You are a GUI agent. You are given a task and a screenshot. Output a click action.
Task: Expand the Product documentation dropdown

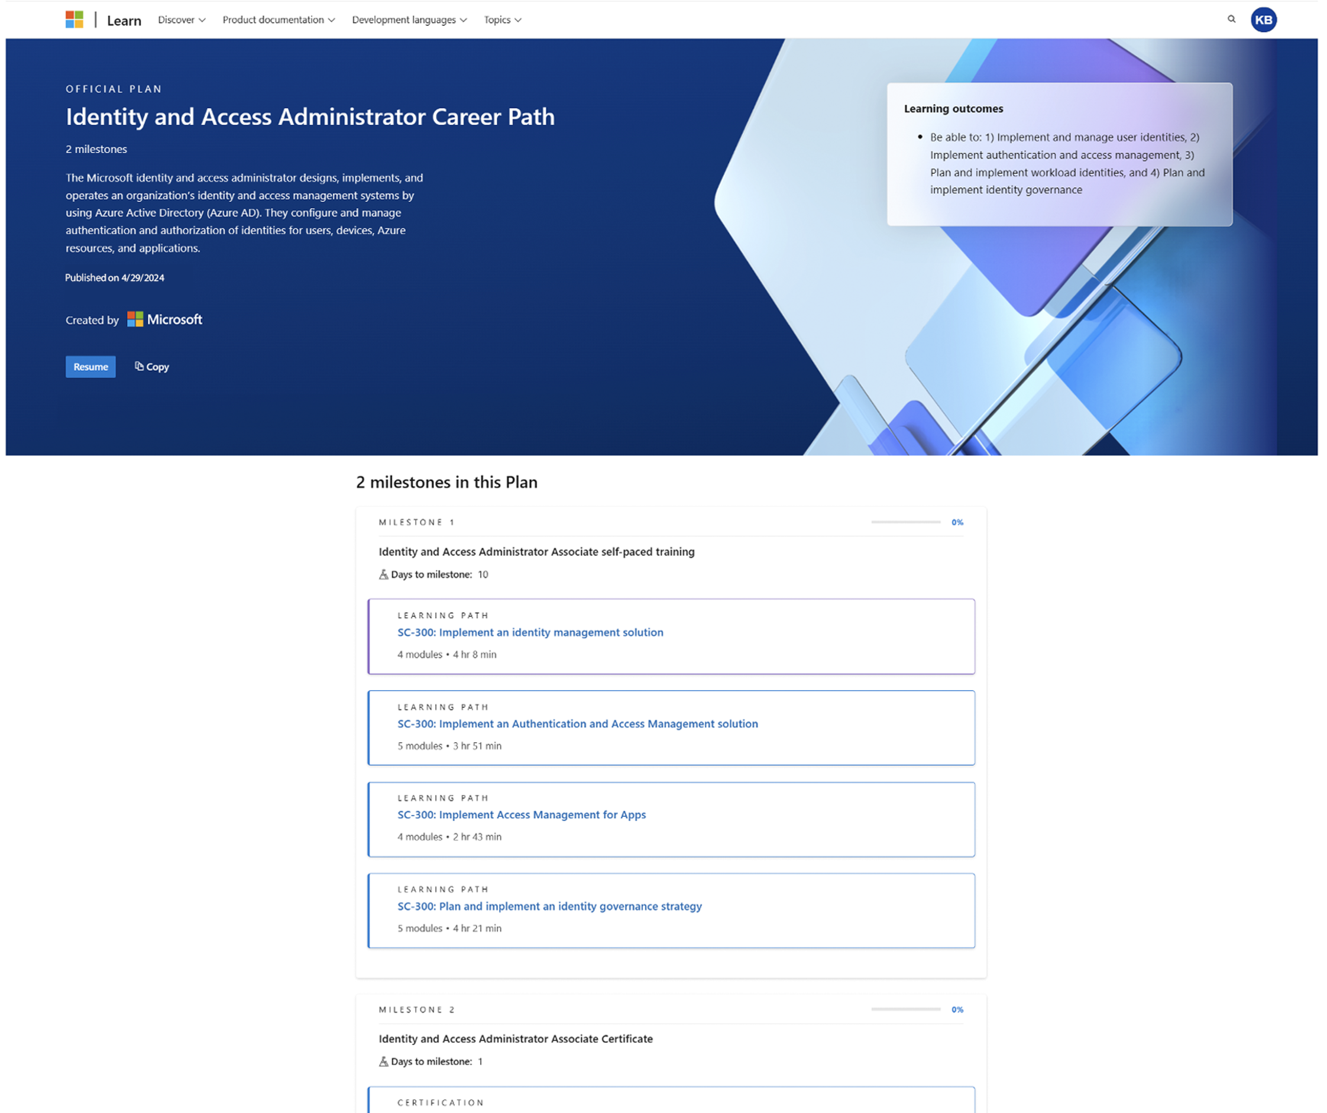[x=278, y=20]
